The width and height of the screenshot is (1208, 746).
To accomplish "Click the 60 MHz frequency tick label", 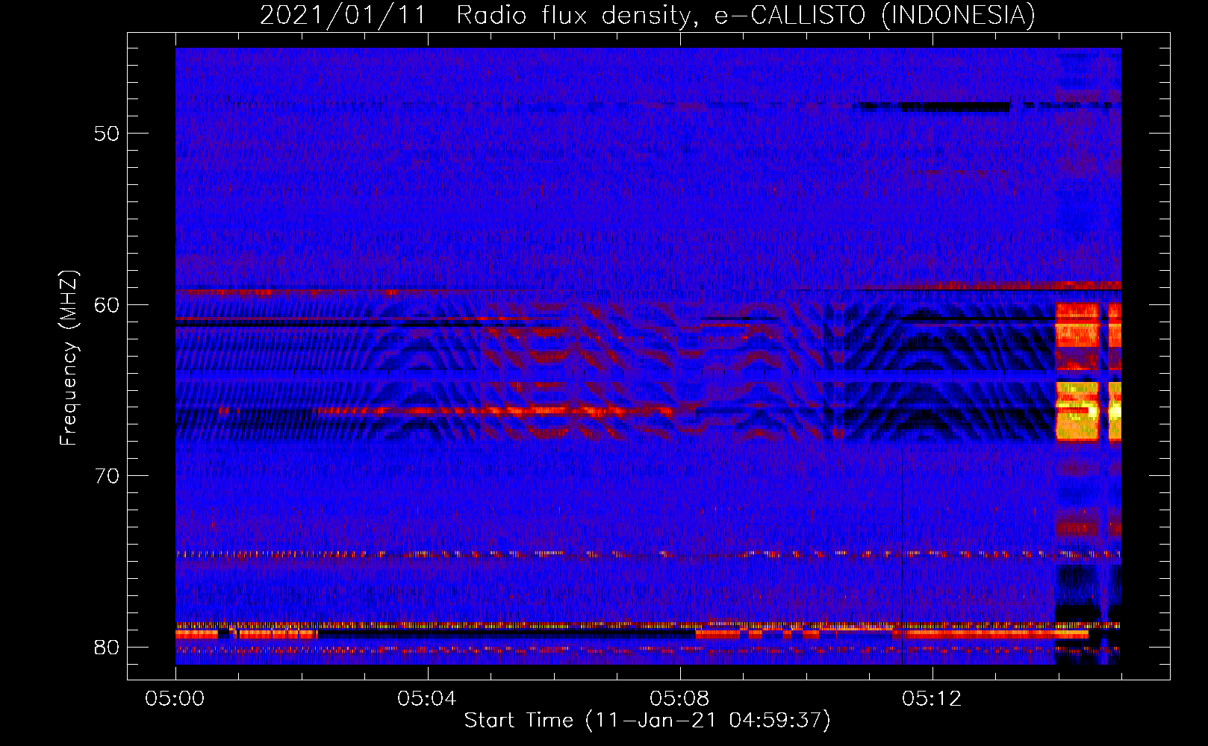I will [x=107, y=304].
